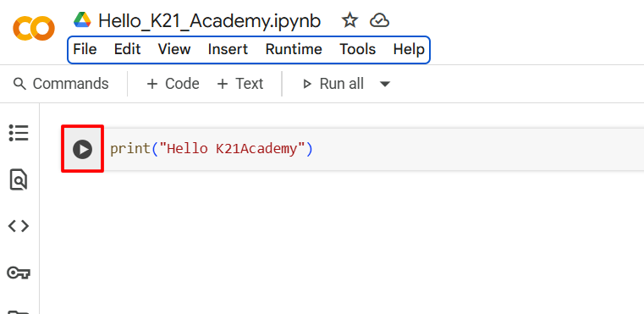The height and width of the screenshot is (314, 644).
Task: Open the Runtime menu
Action: pos(294,49)
